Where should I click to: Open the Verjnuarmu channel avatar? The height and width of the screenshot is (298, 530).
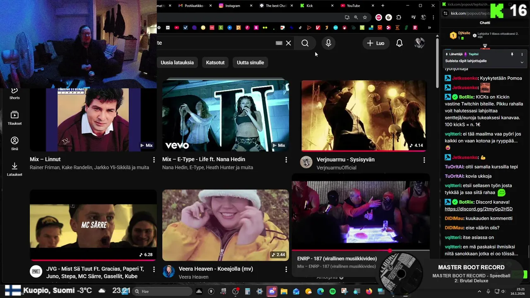coord(306,162)
